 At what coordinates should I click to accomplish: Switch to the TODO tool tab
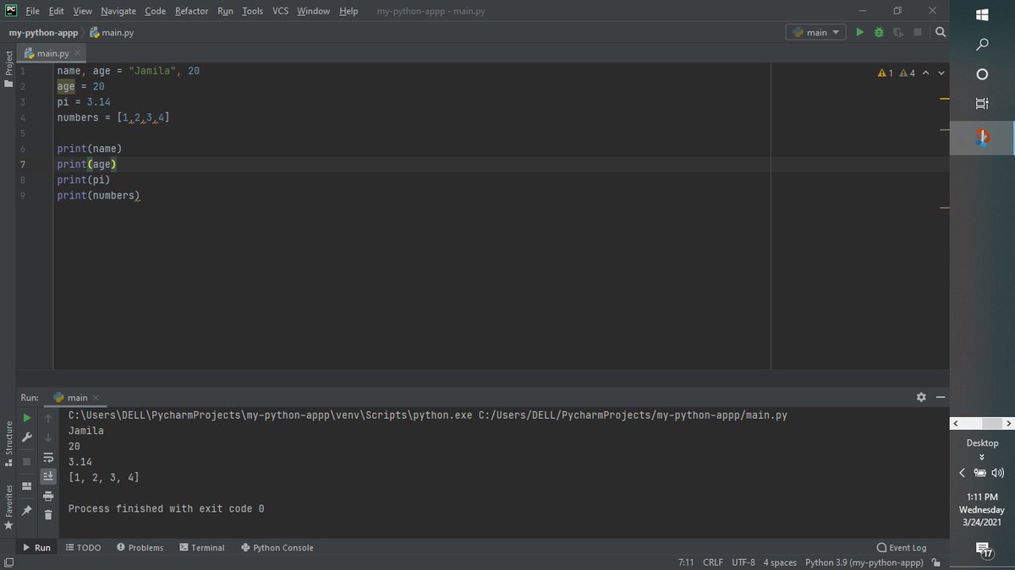83,547
